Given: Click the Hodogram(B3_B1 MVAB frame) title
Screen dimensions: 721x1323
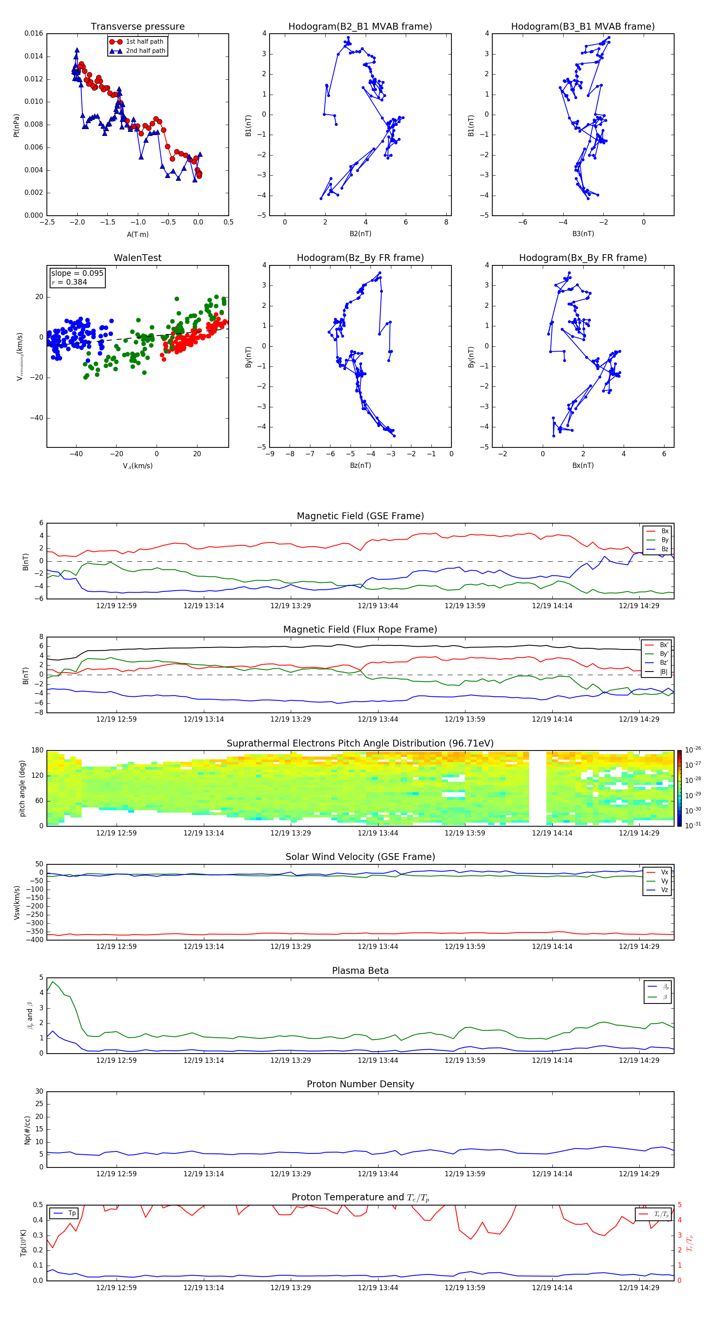Looking at the screenshot, I should point(583,27).
